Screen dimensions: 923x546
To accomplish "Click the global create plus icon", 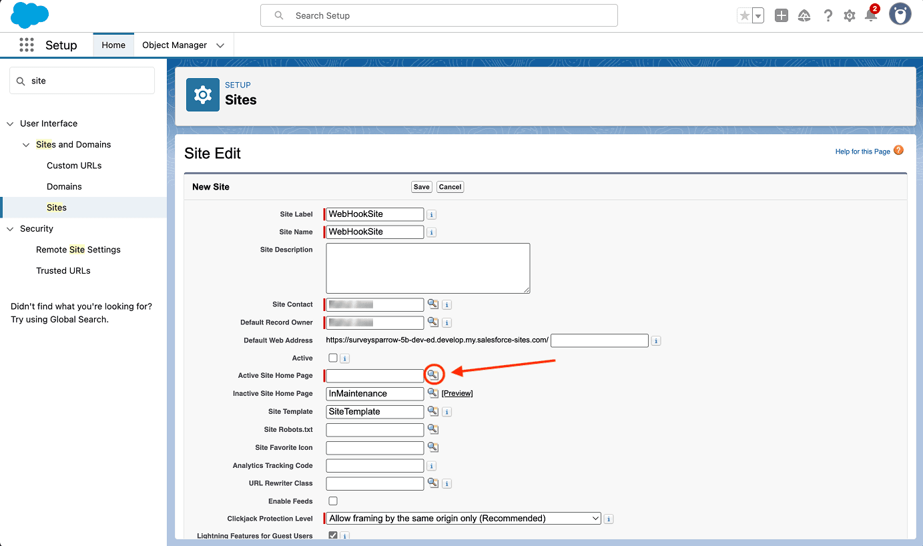I will pyautogui.click(x=781, y=15).
